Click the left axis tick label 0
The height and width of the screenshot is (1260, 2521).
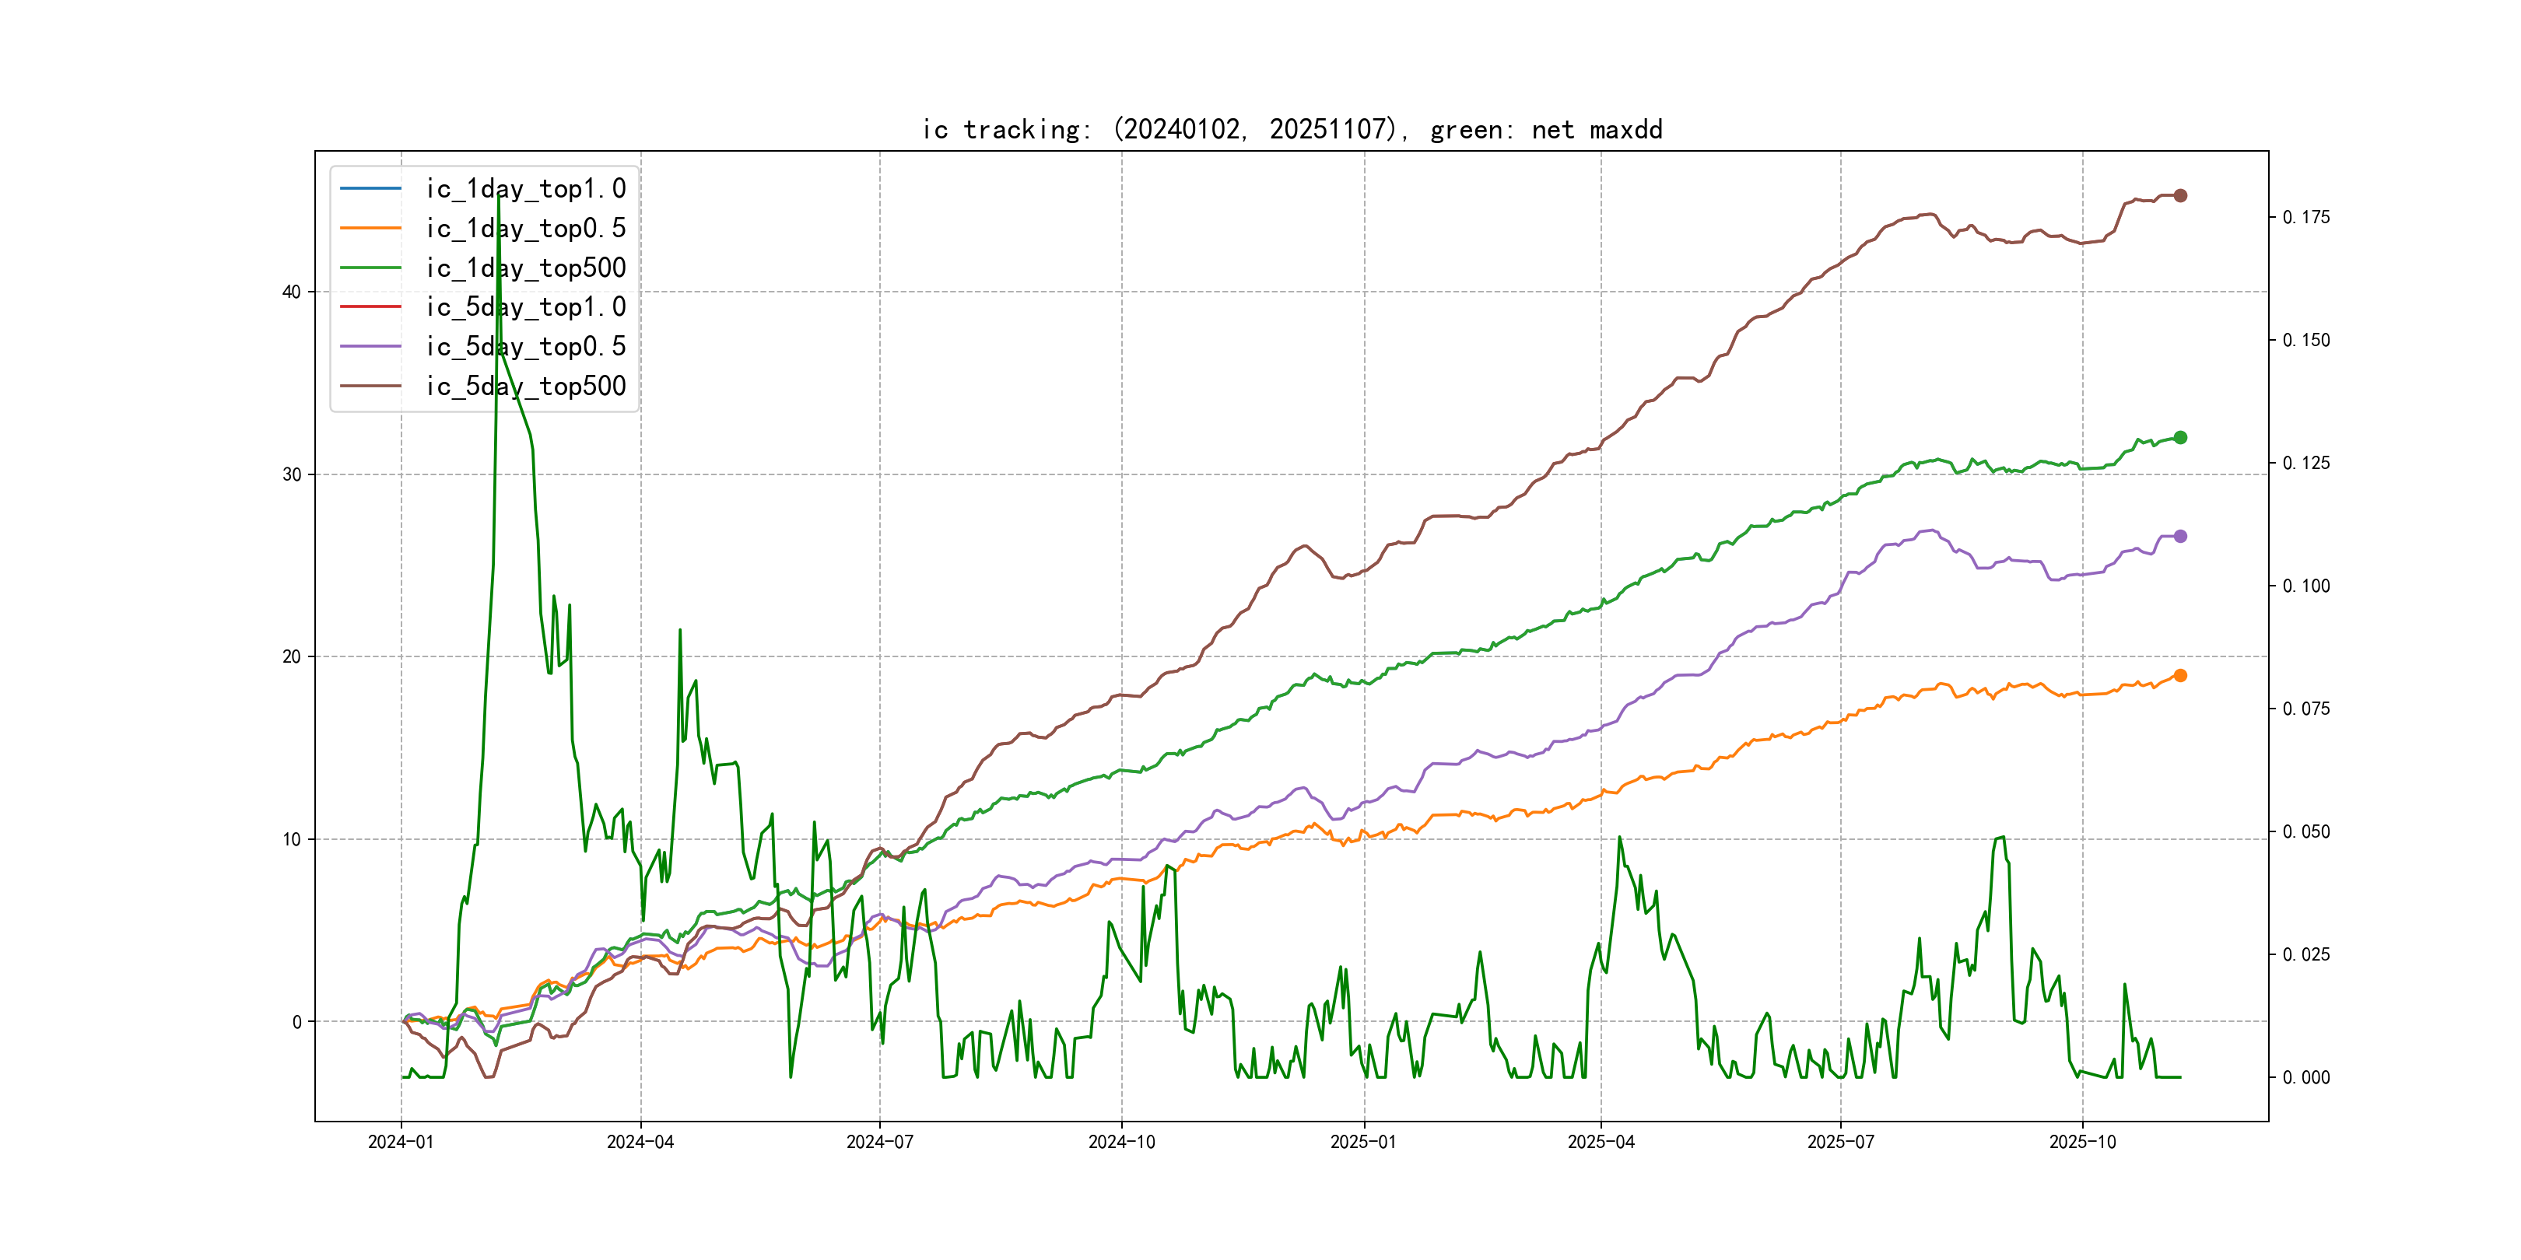(296, 1021)
